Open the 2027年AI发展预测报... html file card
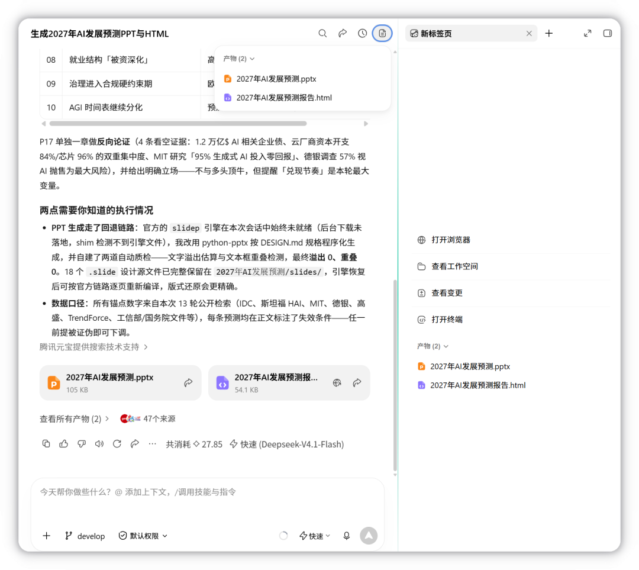The height and width of the screenshot is (570, 639). point(289,383)
